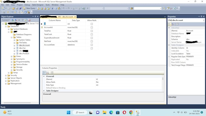This screenshot has height=116, width=206.
Task: Click the Categorized icon in Properties panel
Action: (x=169, y=24)
